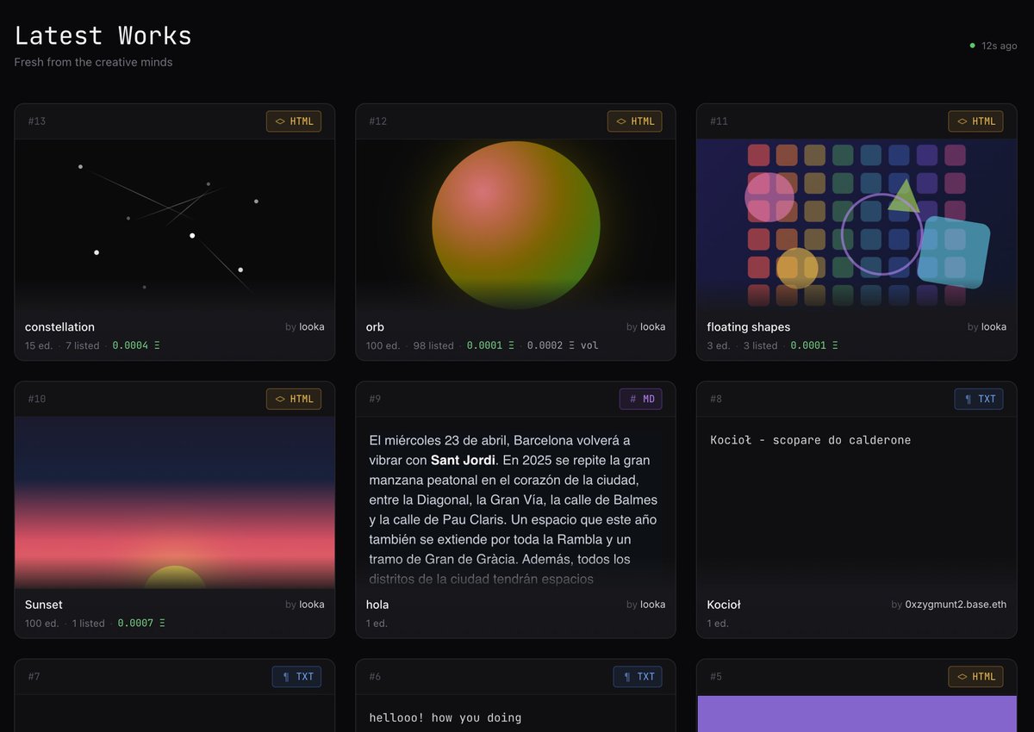Viewport: 1034px width, 732px height.
Task: Open the hola title link
Action: [x=377, y=605]
